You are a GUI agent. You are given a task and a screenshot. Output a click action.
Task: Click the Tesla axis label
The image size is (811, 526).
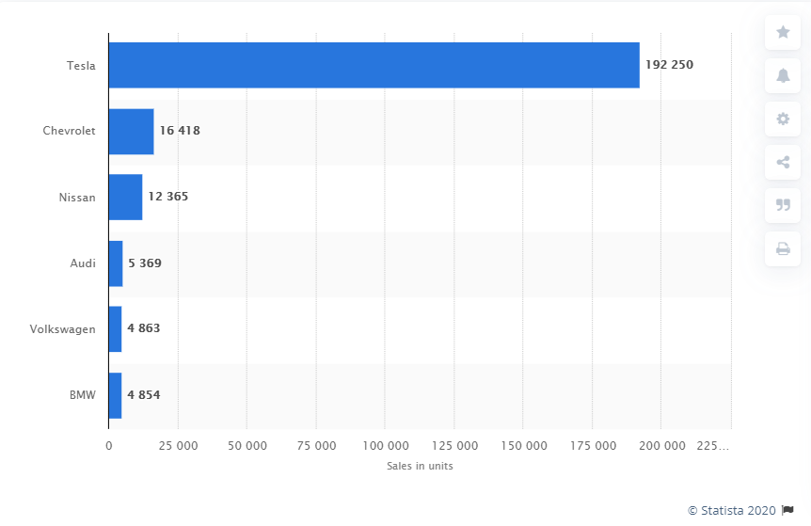[x=81, y=66]
